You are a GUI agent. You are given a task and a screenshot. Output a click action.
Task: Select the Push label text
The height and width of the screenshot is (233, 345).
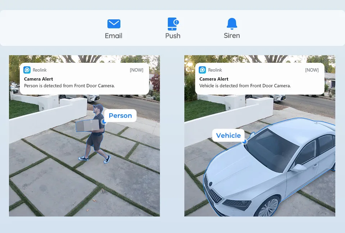tap(173, 36)
